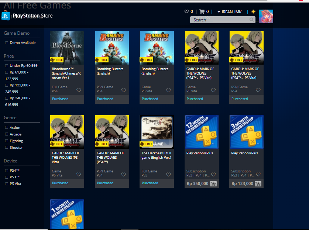Filter by PS3™ device checkbox

[7, 177]
